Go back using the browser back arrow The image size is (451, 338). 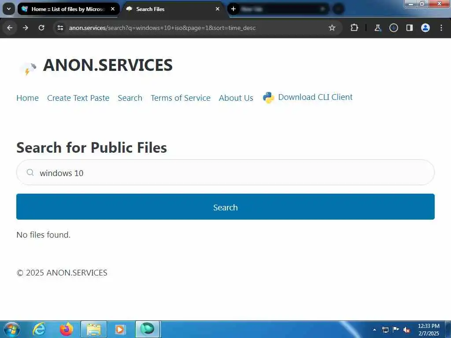click(x=10, y=28)
